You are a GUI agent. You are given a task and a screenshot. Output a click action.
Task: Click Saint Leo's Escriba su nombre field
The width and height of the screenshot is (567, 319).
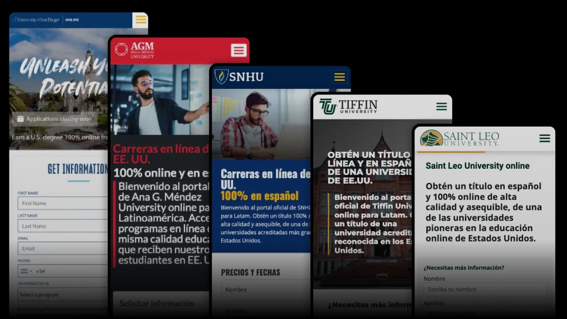pyautogui.click(x=485, y=289)
